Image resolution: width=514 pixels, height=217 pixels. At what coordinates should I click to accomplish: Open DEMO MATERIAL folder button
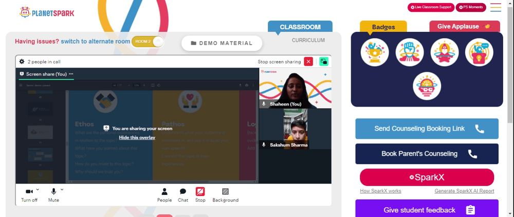(222, 43)
